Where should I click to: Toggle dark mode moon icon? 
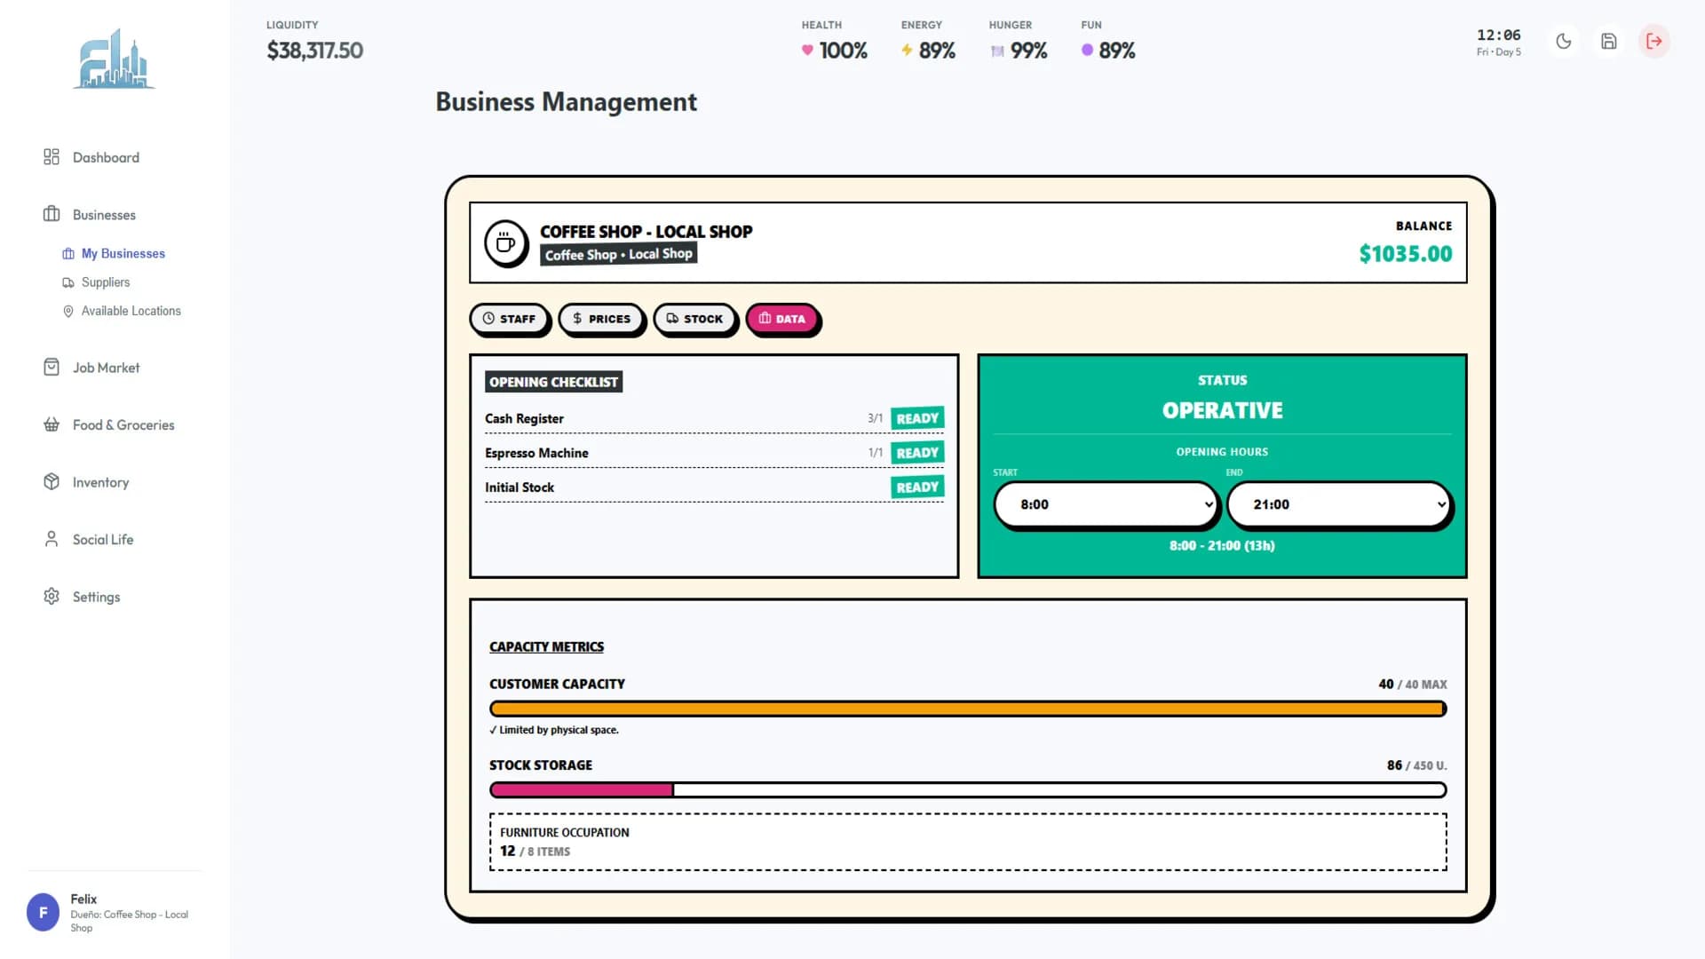(x=1564, y=41)
